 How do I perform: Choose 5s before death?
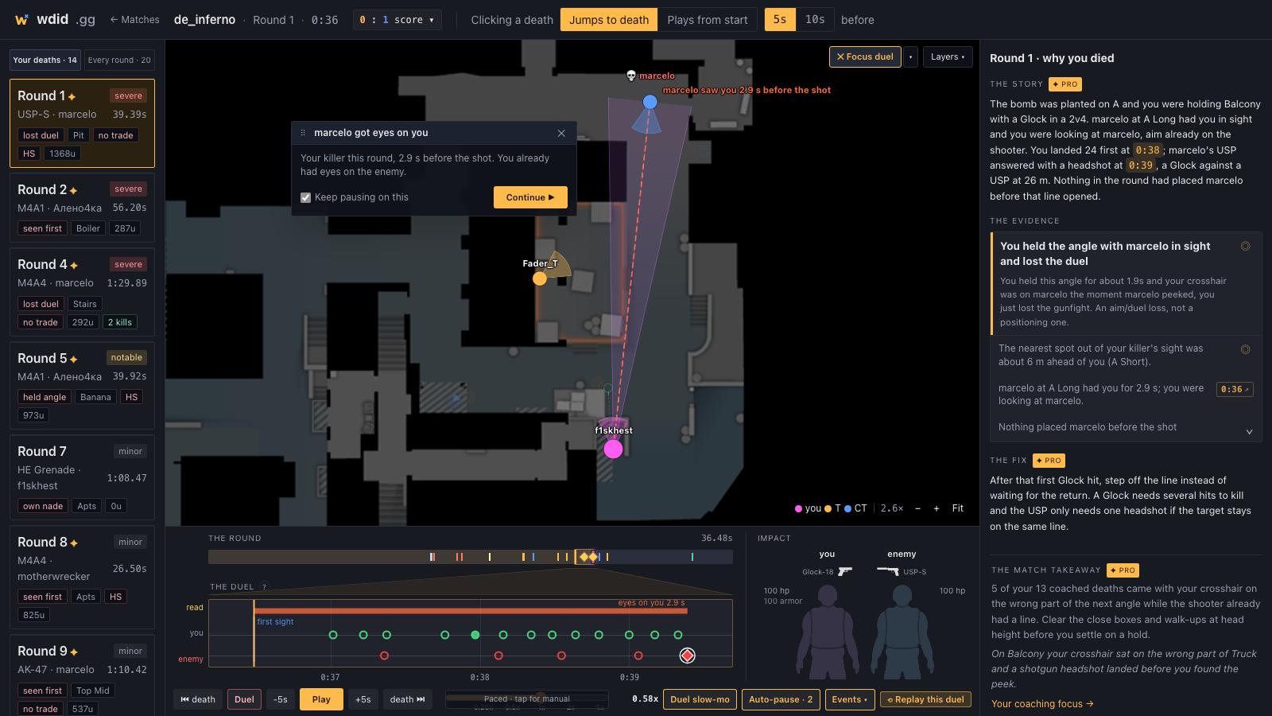[780, 20]
